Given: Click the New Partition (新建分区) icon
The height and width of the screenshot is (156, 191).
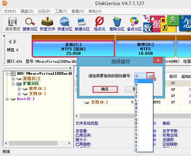Looking at the screenshot, I should tap(82, 24).
